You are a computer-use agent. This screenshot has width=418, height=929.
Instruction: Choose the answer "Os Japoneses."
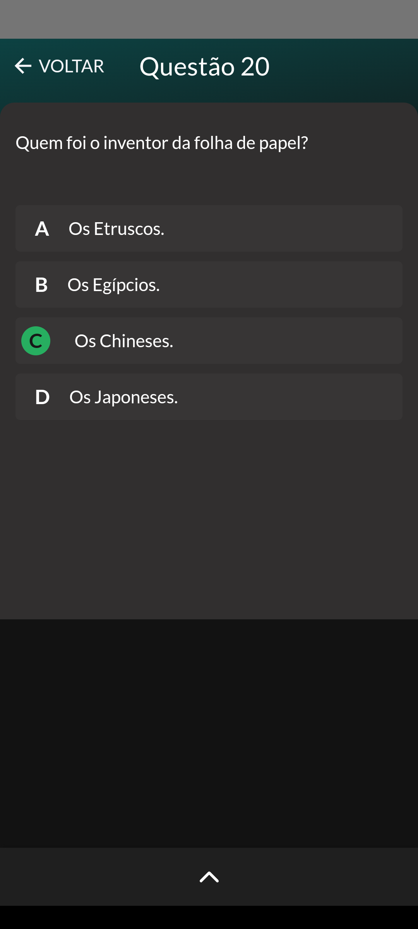click(x=123, y=397)
